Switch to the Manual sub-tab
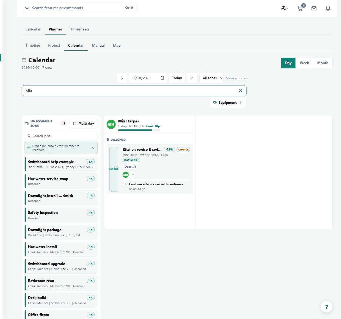 pyautogui.click(x=98, y=45)
